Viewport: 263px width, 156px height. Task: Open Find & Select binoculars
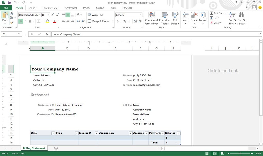click(241, 18)
